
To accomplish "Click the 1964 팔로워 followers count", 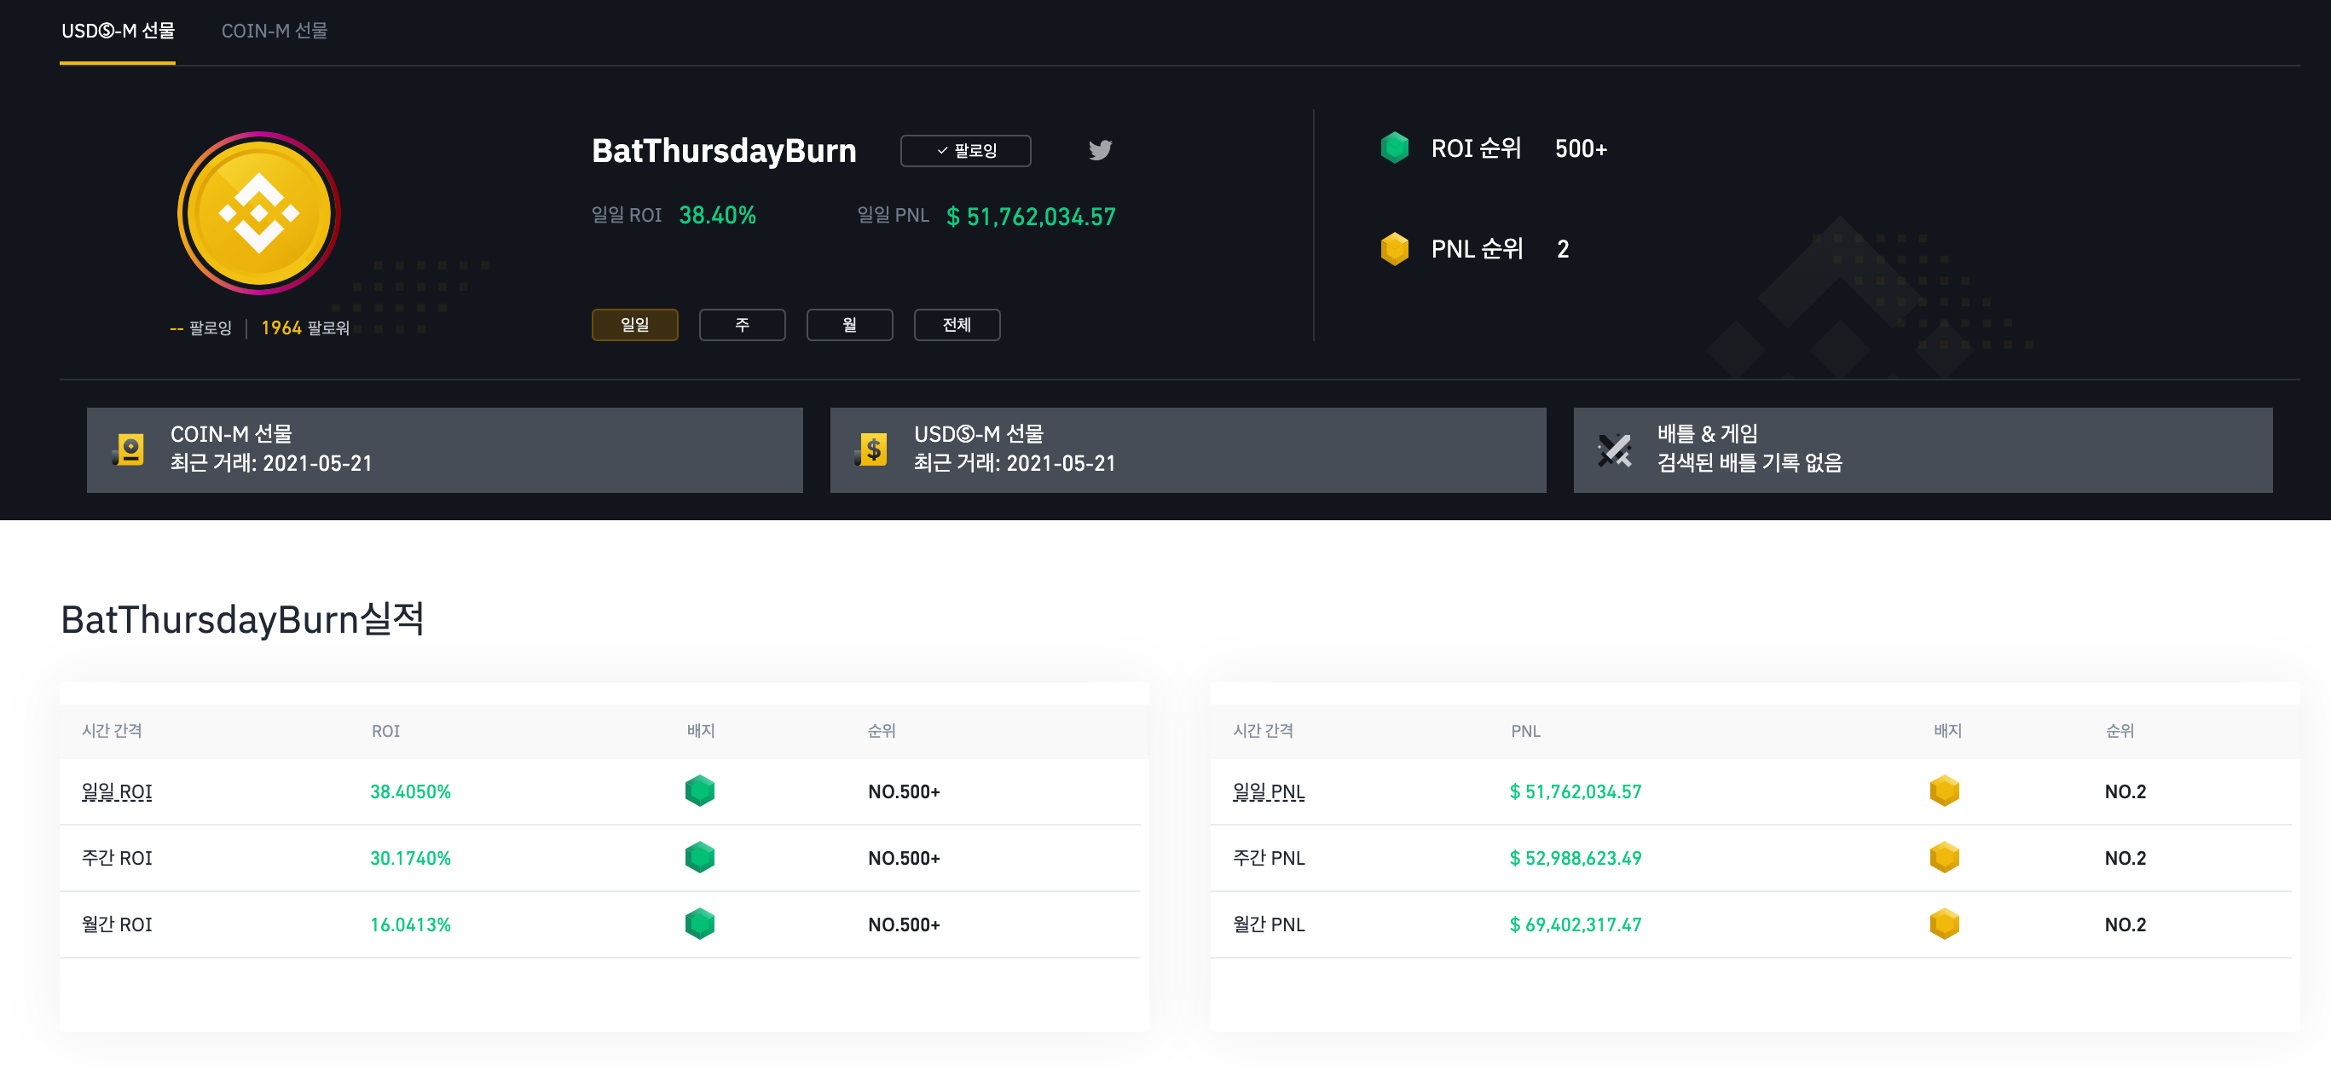I will [305, 328].
